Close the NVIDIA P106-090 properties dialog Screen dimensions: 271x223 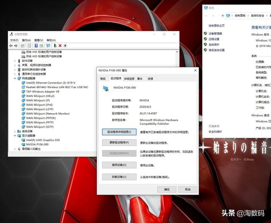coord(195,70)
